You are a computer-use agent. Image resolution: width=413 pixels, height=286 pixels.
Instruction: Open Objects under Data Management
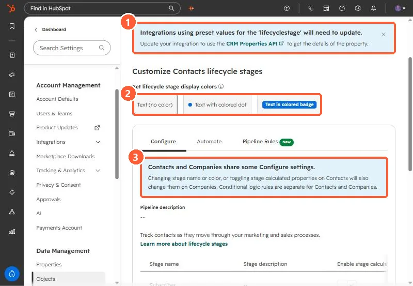(x=69, y=279)
